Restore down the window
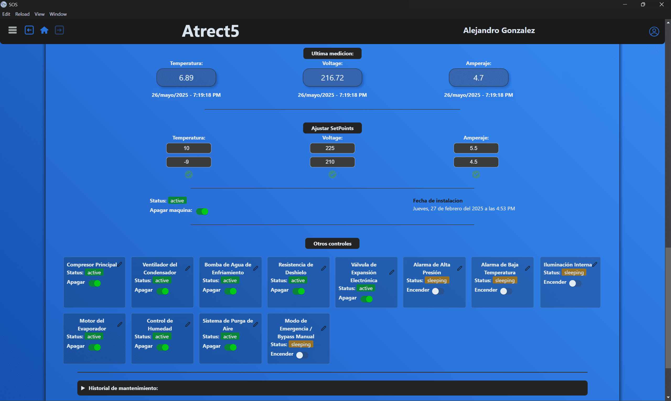 pos(643,4)
